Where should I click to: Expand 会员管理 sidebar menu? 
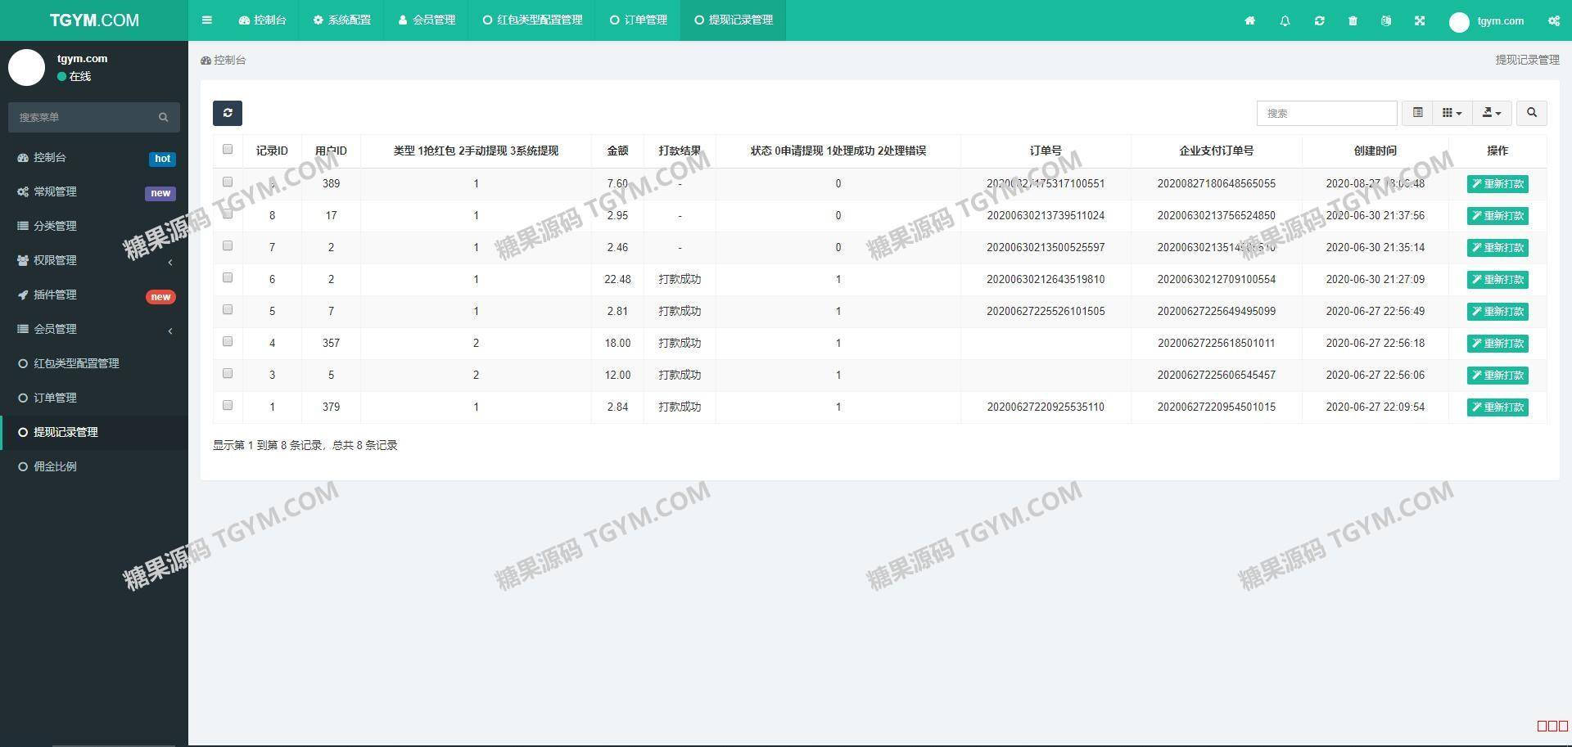[94, 329]
